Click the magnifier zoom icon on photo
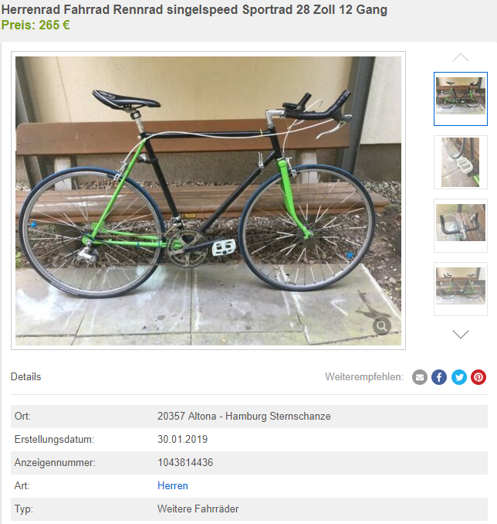Image resolution: width=497 pixels, height=524 pixels. click(382, 325)
